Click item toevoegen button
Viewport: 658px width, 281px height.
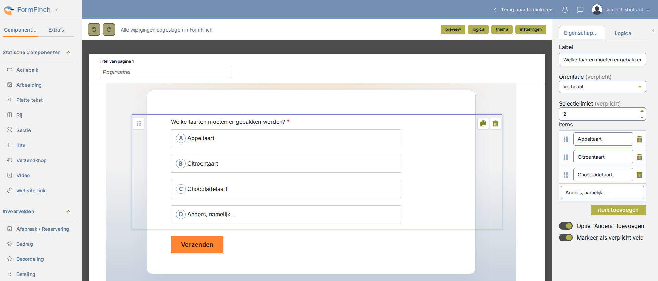click(x=618, y=210)
